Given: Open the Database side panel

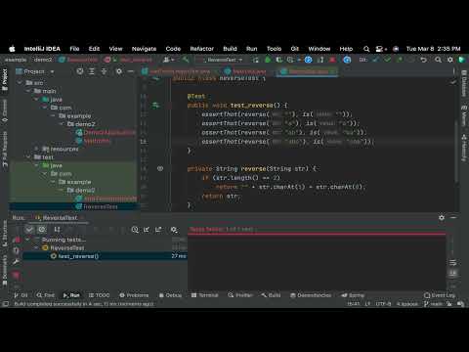Looking at the screenshot, I should pos(464,83).
